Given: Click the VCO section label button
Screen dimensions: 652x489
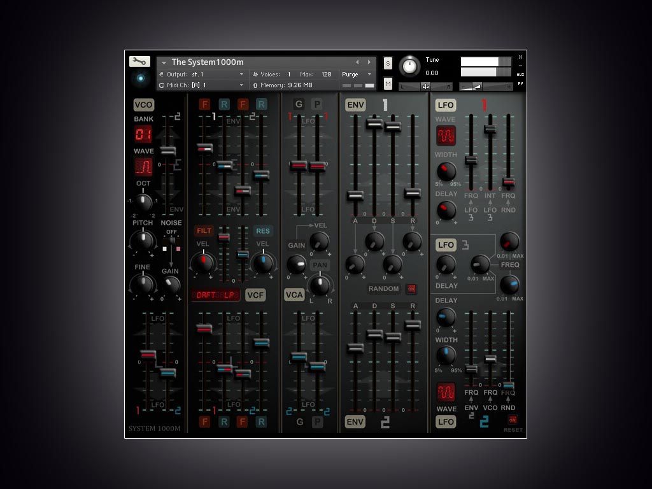Looking at the screenshot, I should coord(143,105).
